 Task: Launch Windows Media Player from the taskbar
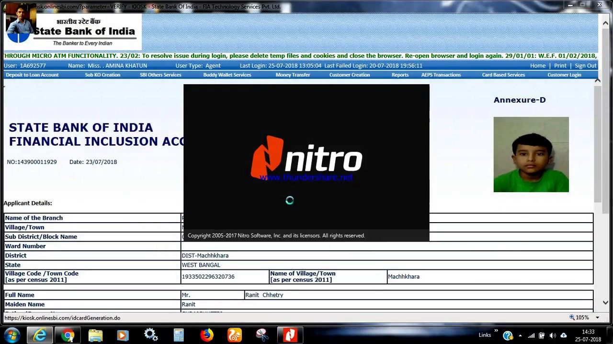coord(123,335)
